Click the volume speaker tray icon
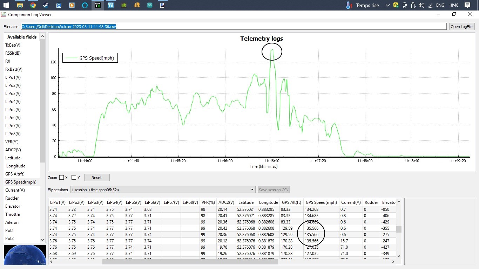479x269 pixels. point(421,5)
